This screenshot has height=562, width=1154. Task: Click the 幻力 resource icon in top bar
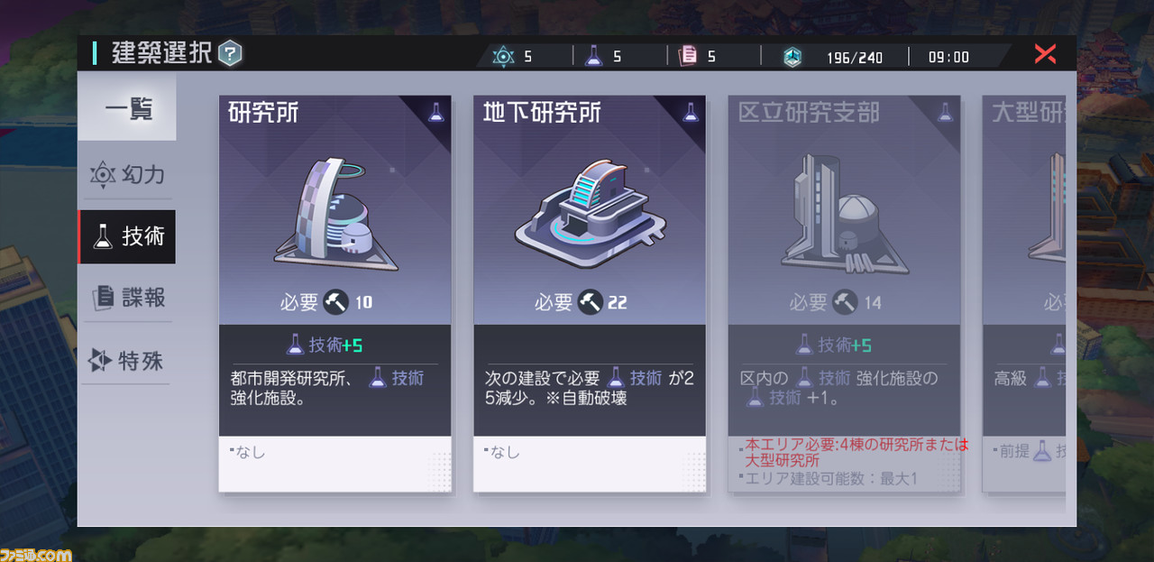[x=504, y=56]
